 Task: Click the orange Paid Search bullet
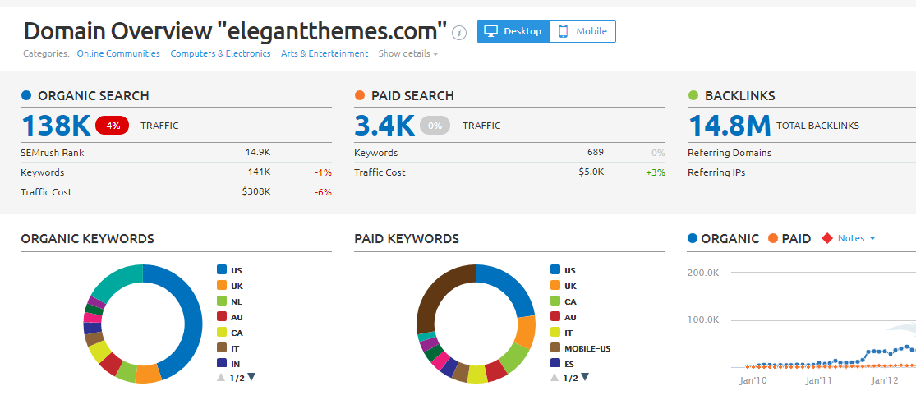359,95
